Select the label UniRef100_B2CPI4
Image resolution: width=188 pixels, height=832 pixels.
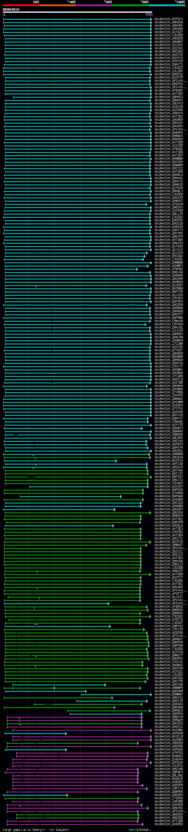[x=168, y=461]
